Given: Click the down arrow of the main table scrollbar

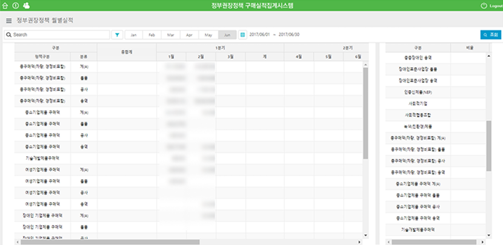Looking at the screenshot, I should pyautogui.click(x=365, y=235).
